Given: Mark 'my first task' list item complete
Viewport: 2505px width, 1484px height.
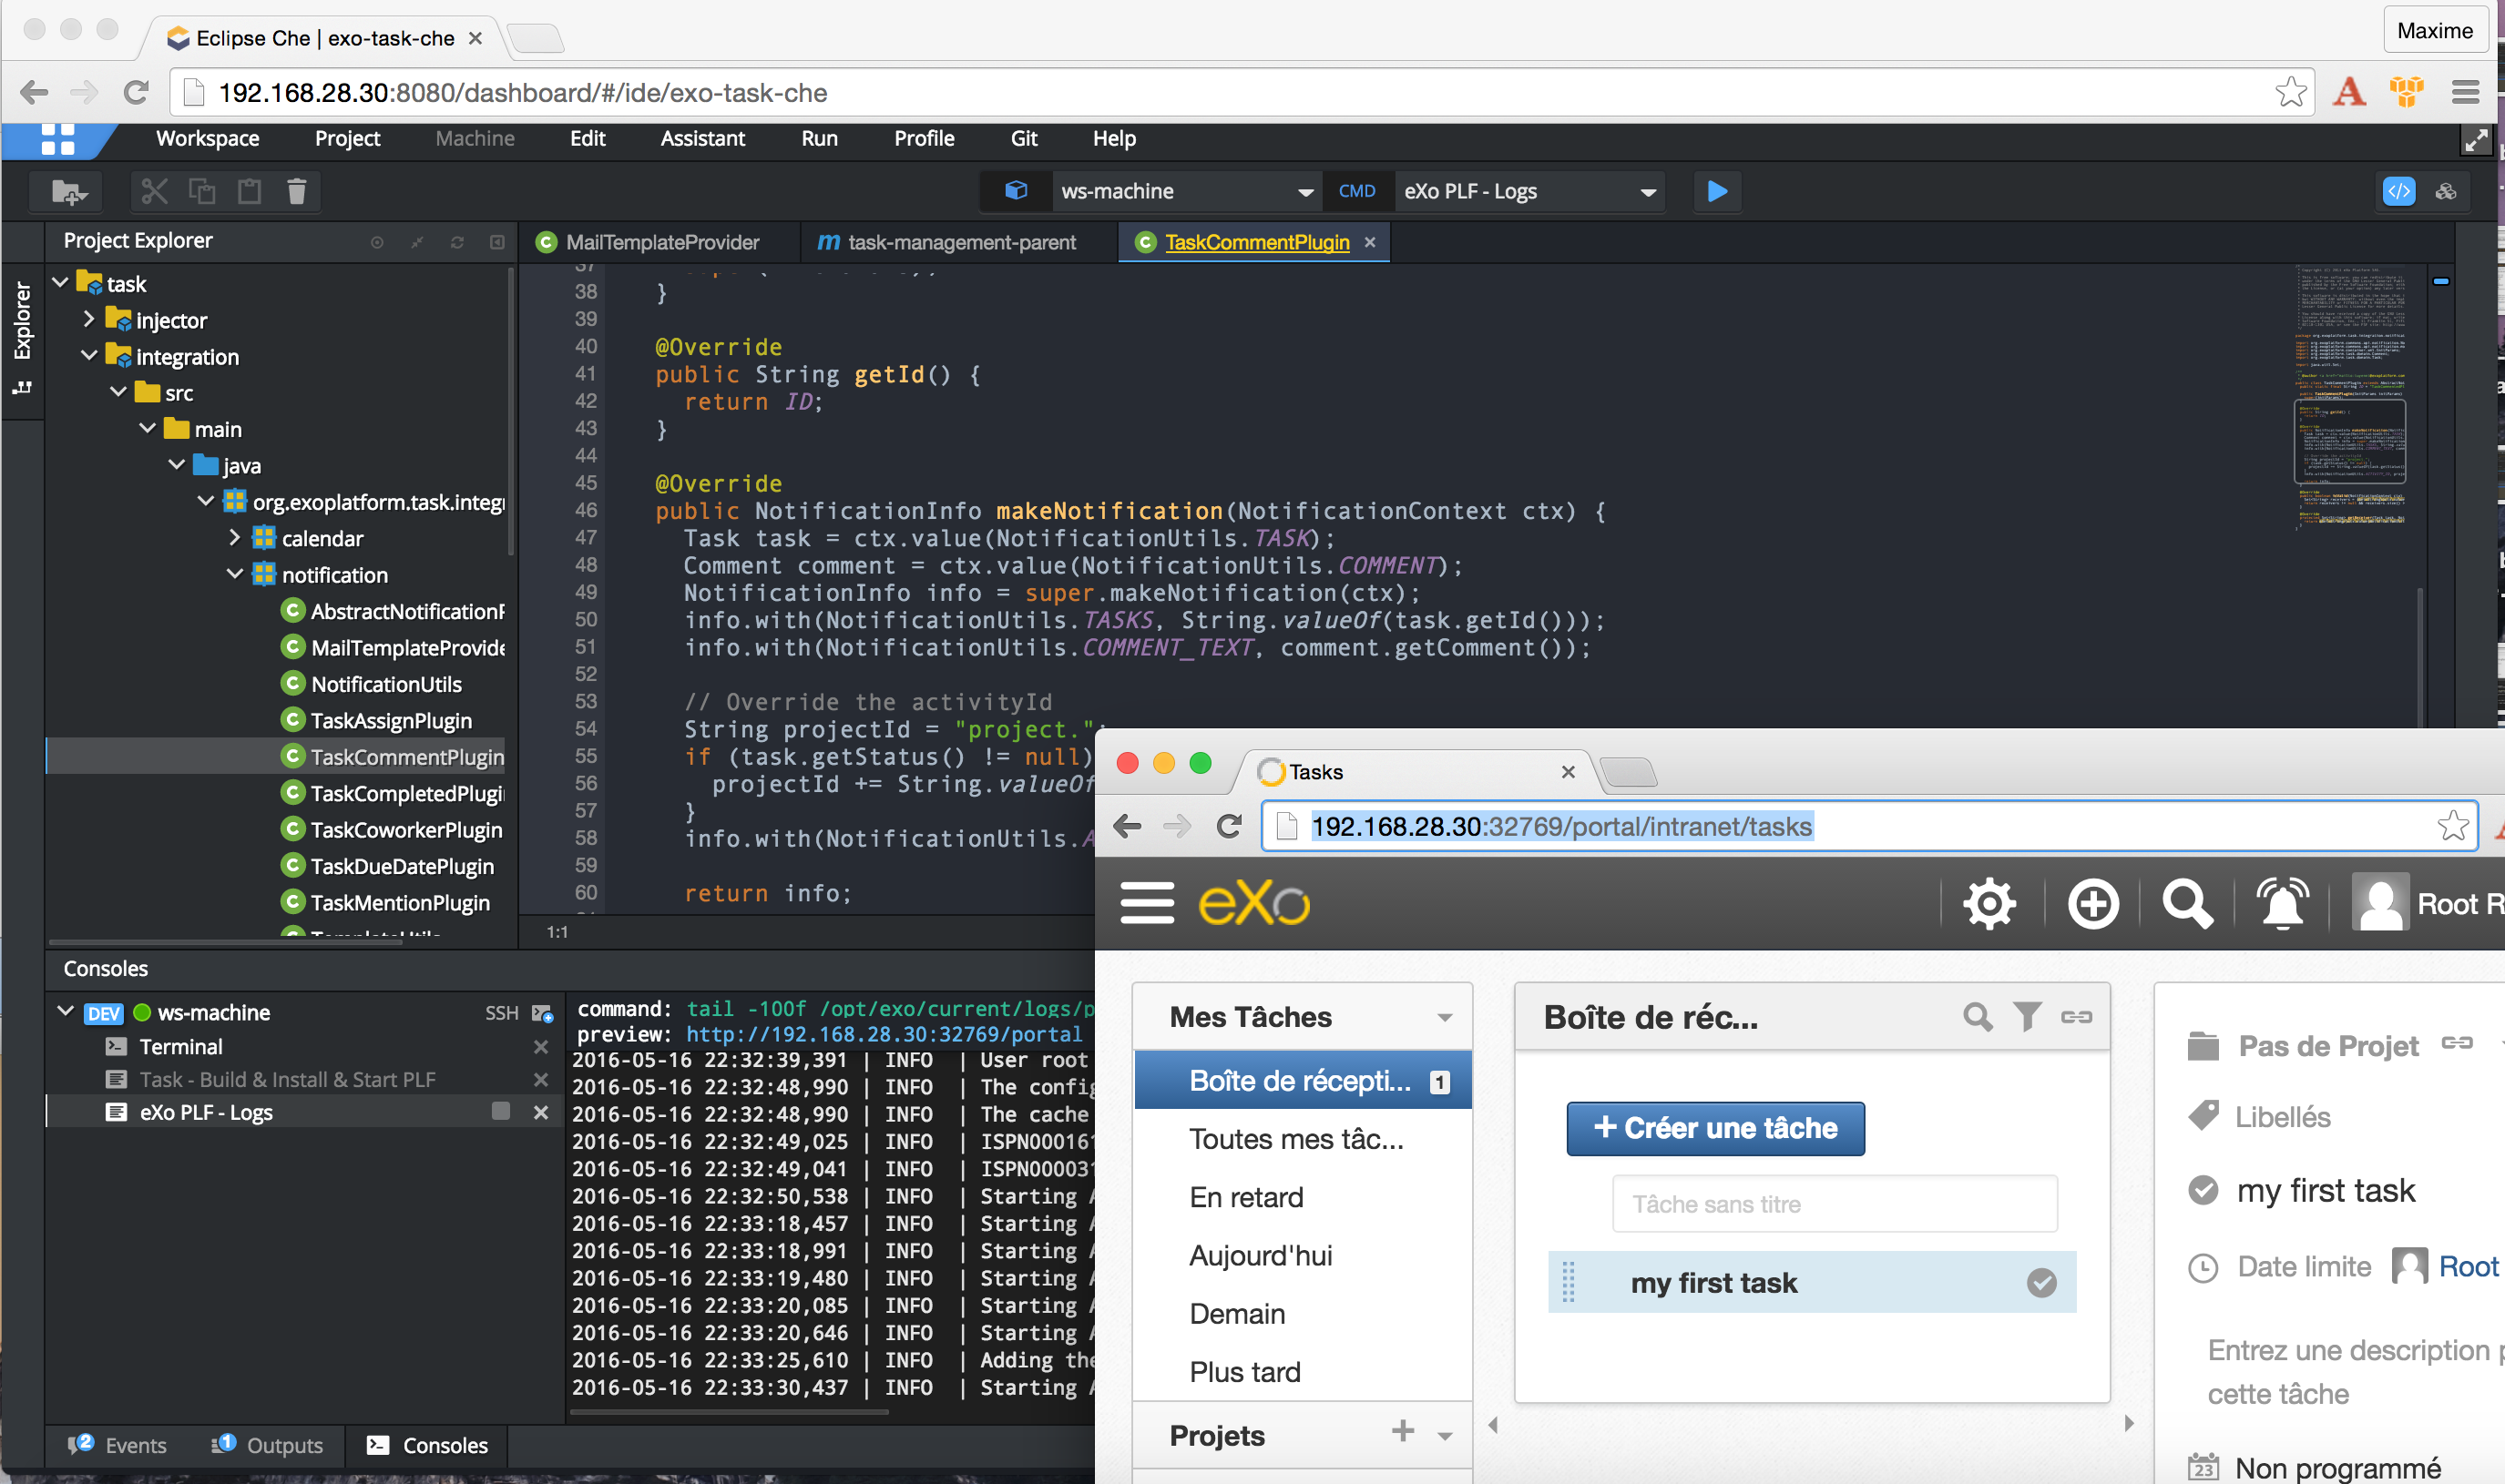Looking at the screenshot, I should click(2040, 1282).
